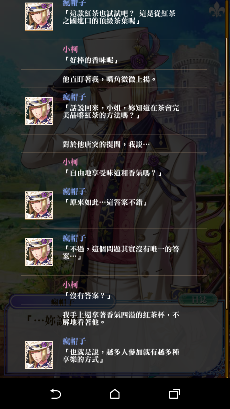Select narration line 他直盯著我，嘴角微微上揚

click(x=110, y=79)
